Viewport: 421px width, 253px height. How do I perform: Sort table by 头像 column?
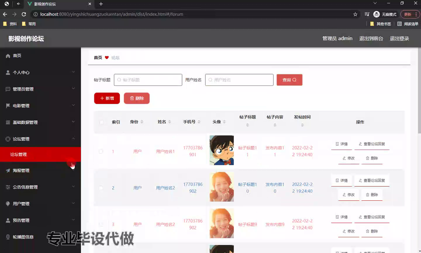pos(224,122)
